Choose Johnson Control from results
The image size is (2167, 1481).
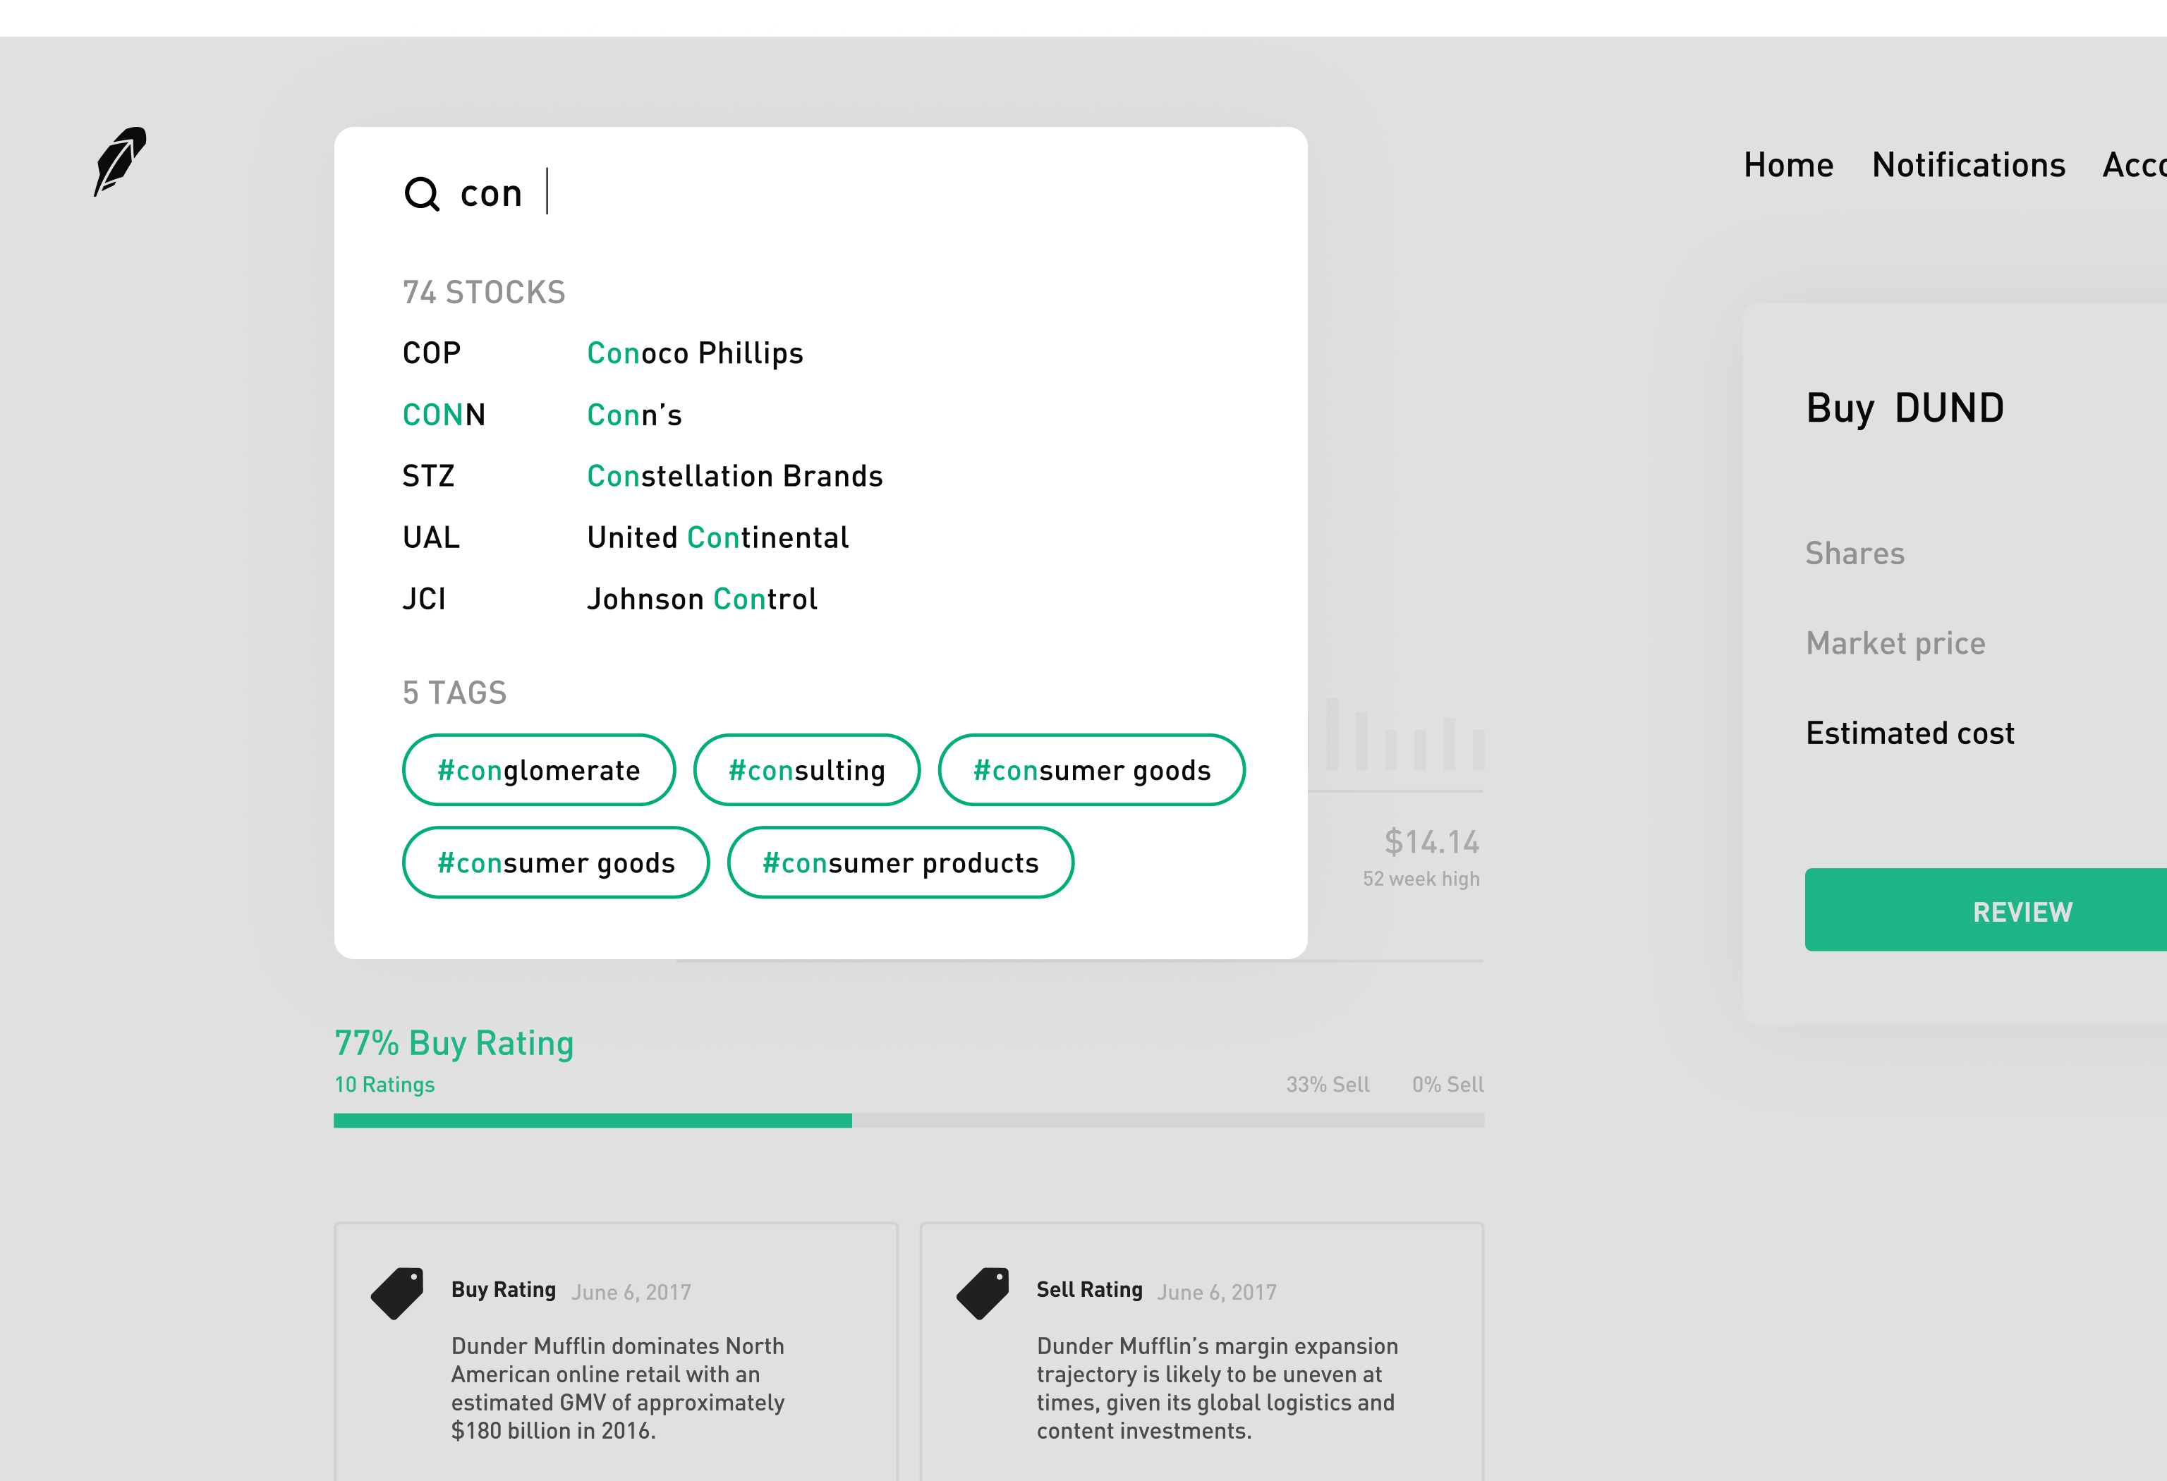point(702,599)
